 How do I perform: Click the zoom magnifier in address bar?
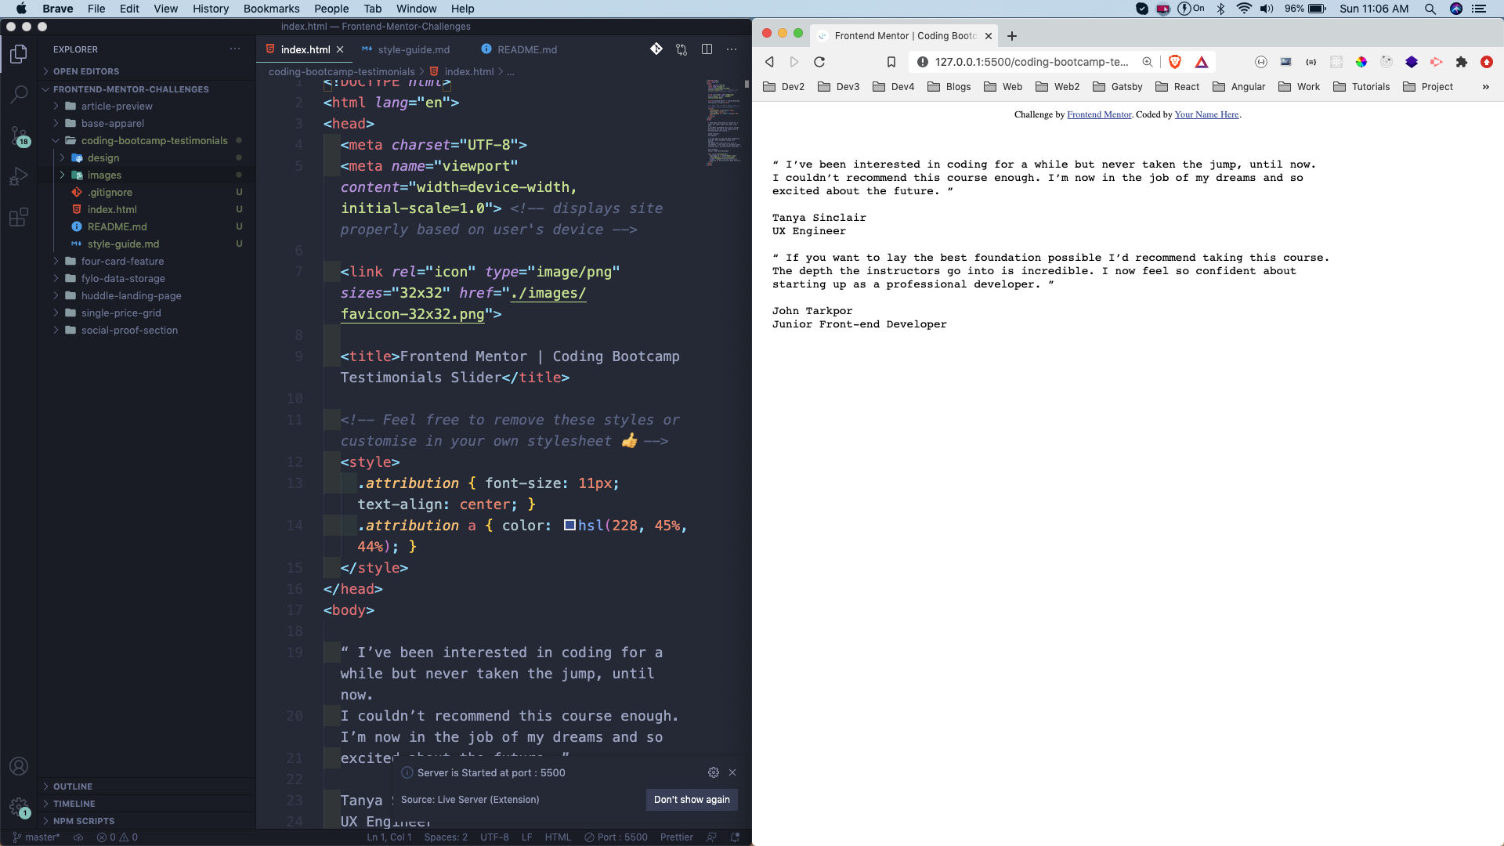click(1148, 62)
